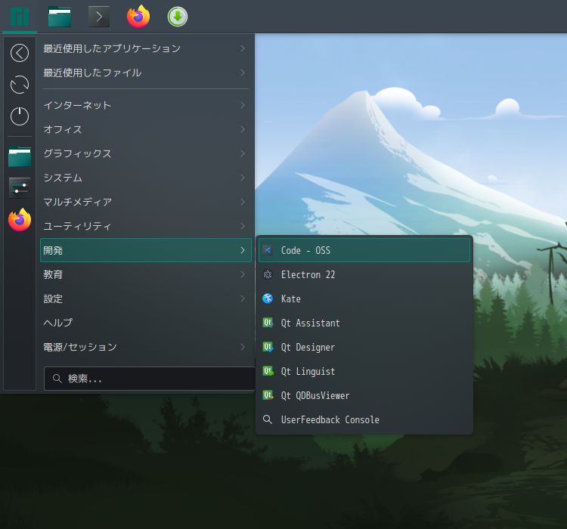Viewport: 567px width, 529px height.
Task: Expand the インターネット submenu arrow
Action: point(243,105)
